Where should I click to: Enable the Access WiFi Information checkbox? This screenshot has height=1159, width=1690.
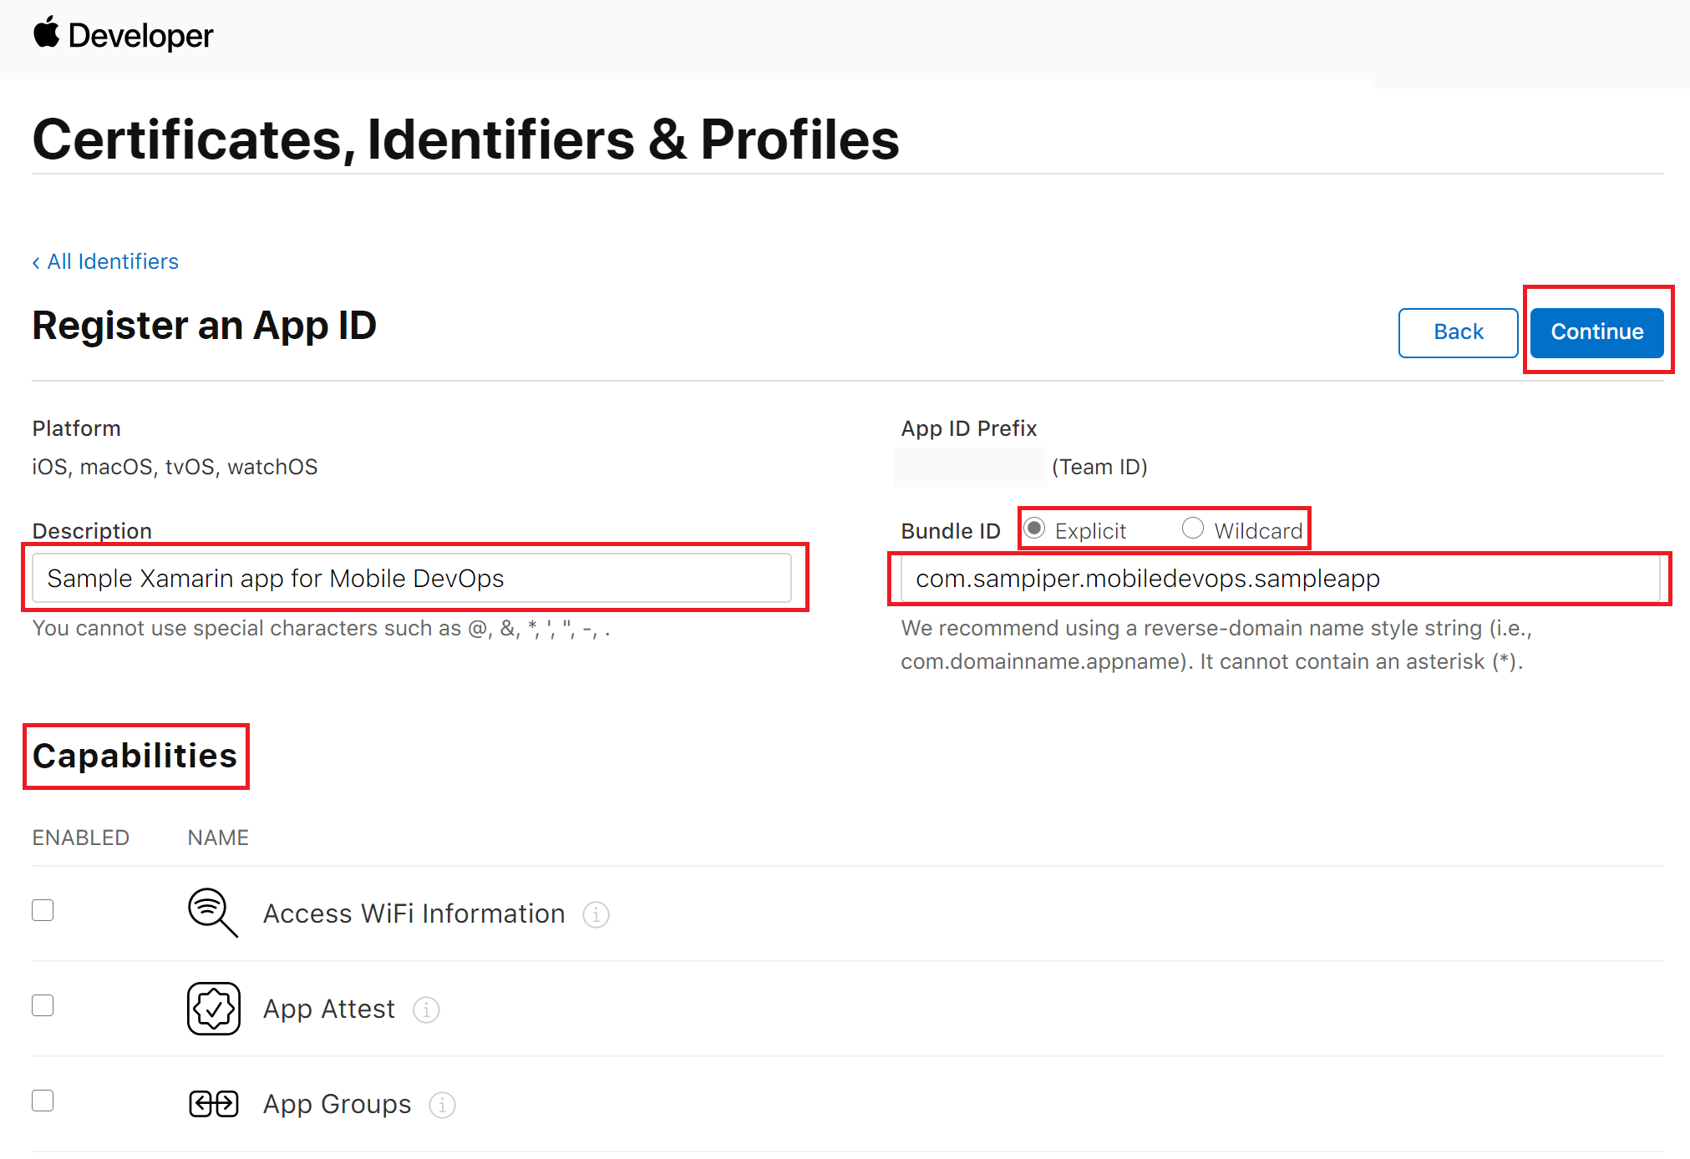43,910
